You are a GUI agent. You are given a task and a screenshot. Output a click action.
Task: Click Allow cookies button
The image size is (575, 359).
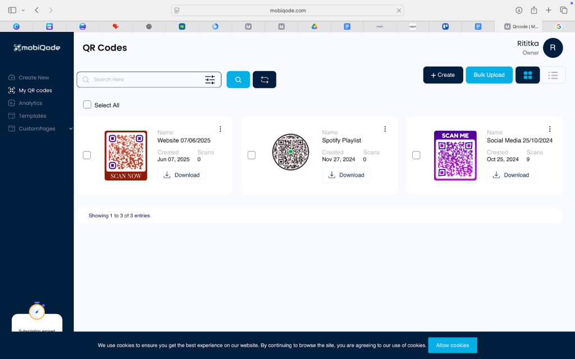pyautogui.click(x=452, y=345)
